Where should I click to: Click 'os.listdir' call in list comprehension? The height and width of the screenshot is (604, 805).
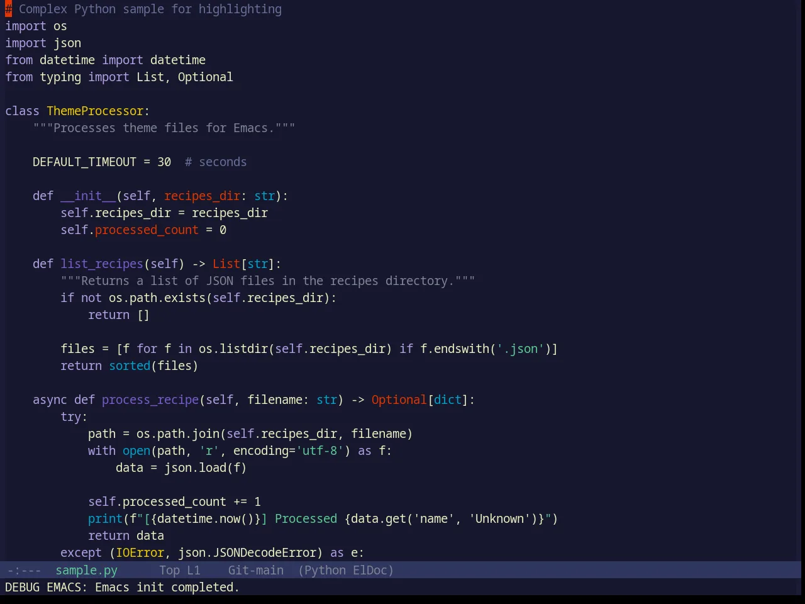[x=233, y=349]
